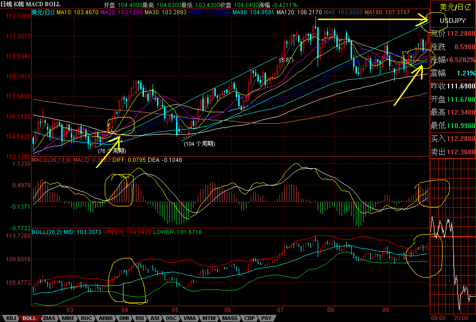Click the 03 month label on time axis
Screen dimensions: 476x322
(70, 310)
